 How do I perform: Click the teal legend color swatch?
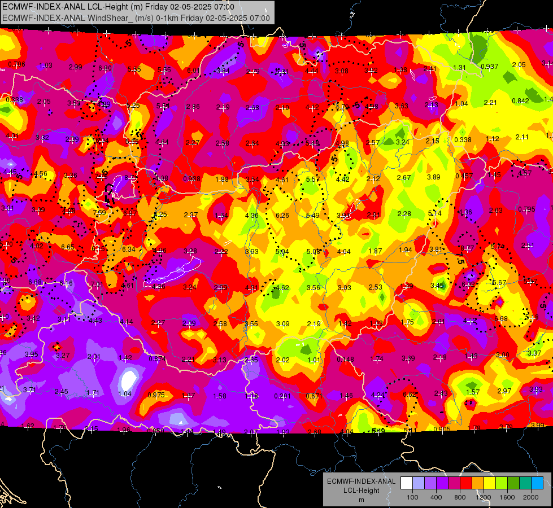pos(525,483)
